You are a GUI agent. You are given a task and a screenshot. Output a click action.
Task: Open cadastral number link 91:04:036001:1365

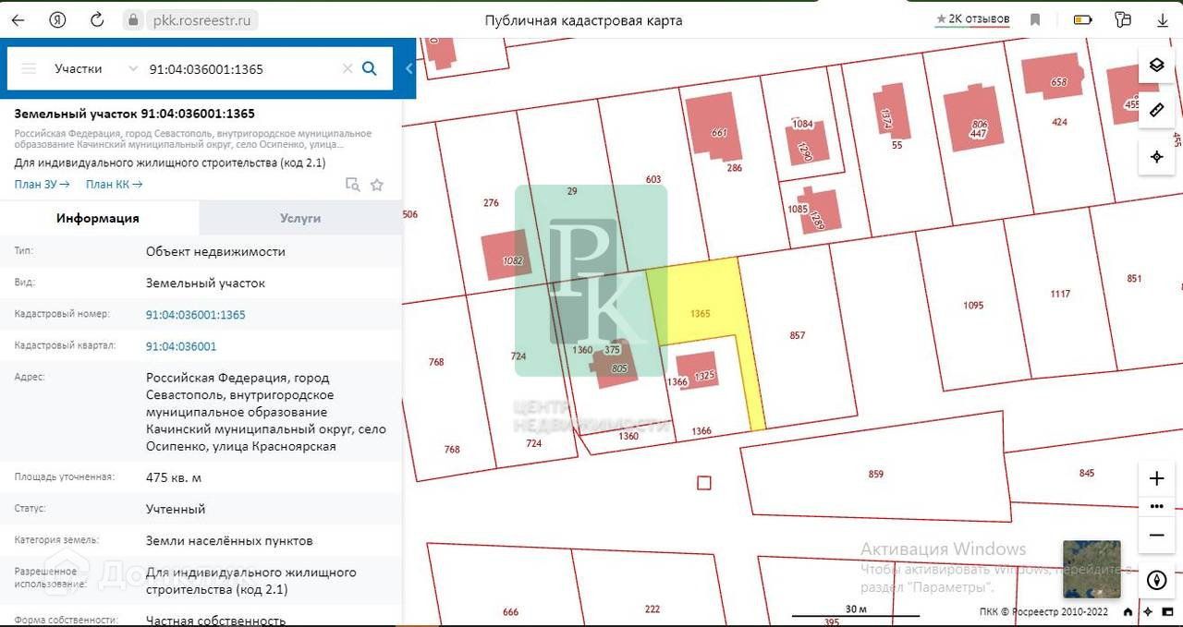coord(196,315)
